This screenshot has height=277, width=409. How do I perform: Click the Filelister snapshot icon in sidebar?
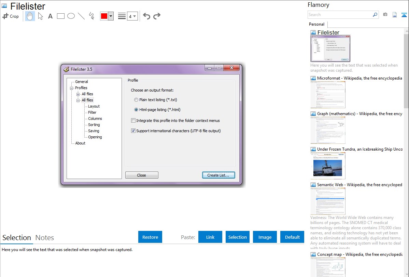pyautogui.click(x=313, y=33)
